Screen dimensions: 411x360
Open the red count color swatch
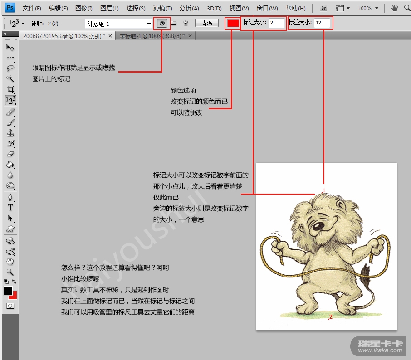[x=233, y=23]
